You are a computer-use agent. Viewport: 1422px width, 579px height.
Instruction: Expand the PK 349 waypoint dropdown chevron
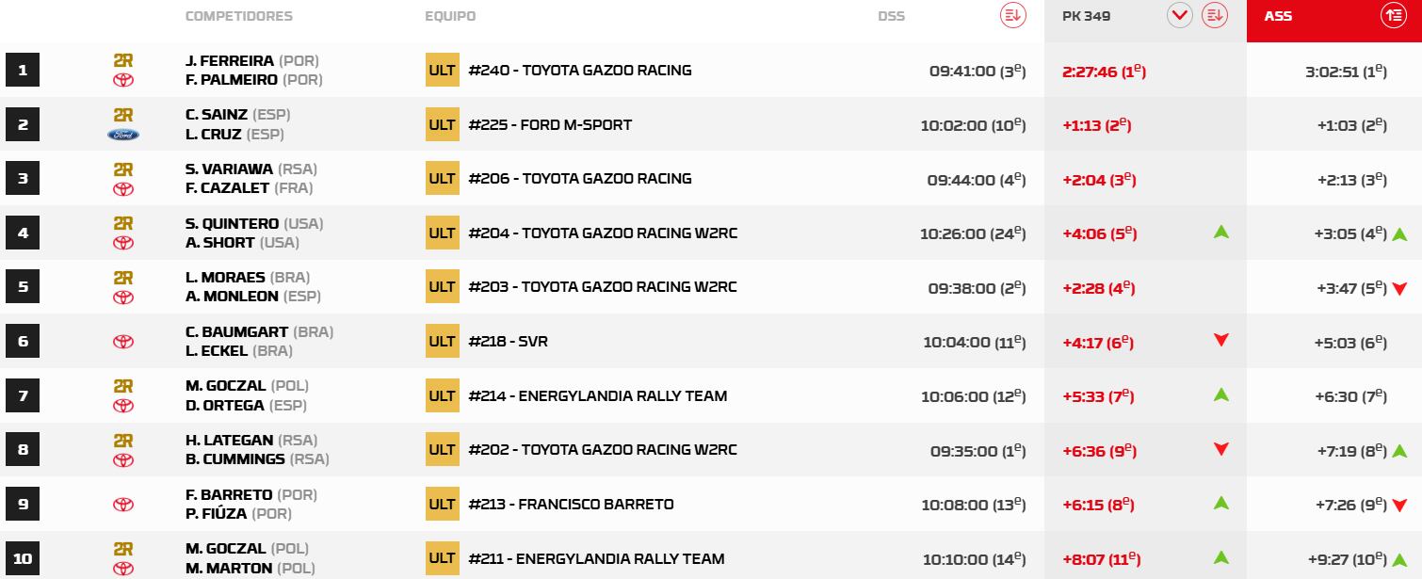click(x=1180, y=15)
